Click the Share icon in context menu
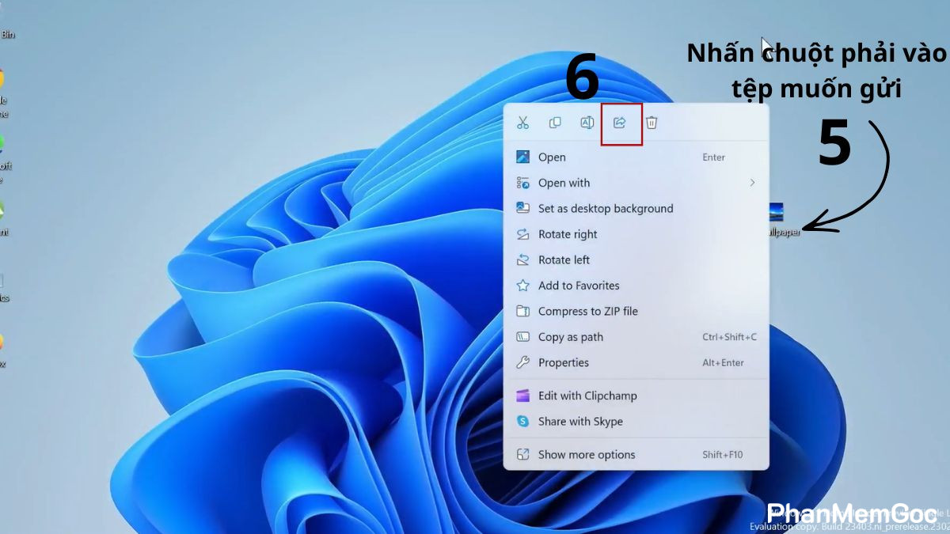The height and width of the screenshot is (534, 950). pyautogui.click(x=620, y=123)
